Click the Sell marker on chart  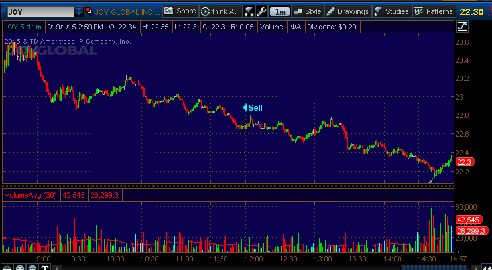253,107
